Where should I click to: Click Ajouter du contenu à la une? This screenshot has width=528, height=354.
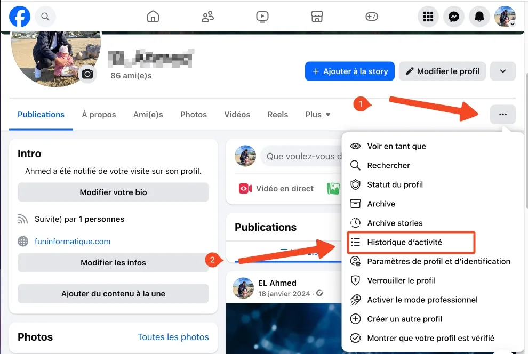pos(113,294)
